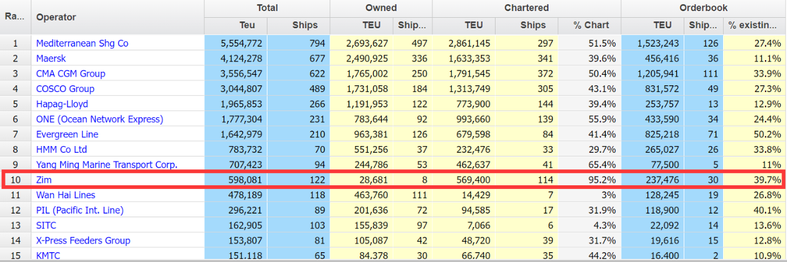The width and height of the screenshot is (787, 262).
Task: Click the ONE (Ocean Network Express) link
Action: tap(100, 119)
